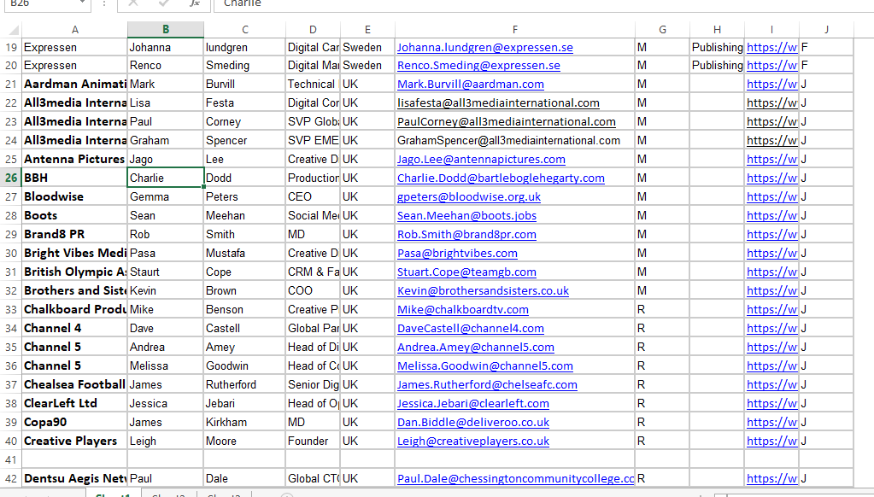Viewport: 874px width, 497px height.
Task: Open Johanna.lundgren@expressen.se email link
Action: [484, 48]
